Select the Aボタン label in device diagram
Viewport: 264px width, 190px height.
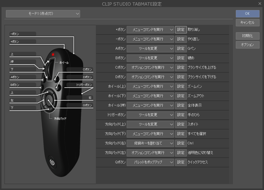click(x=23, y=77)
